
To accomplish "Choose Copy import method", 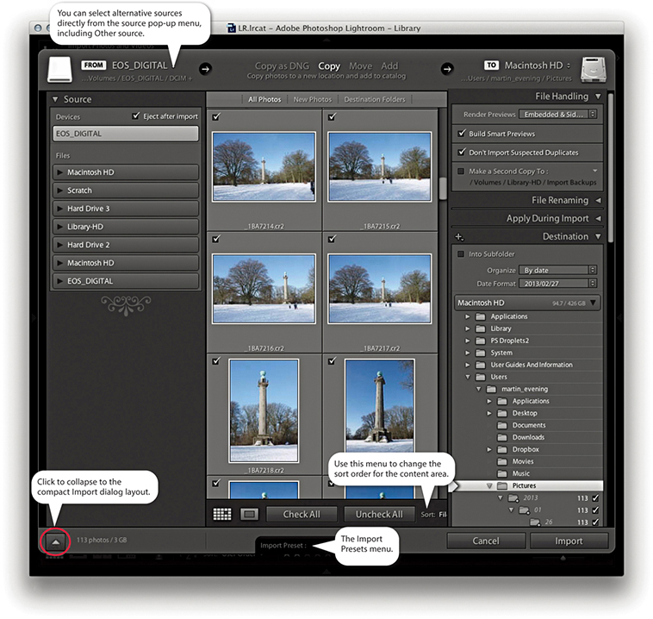I will (329, 66).
